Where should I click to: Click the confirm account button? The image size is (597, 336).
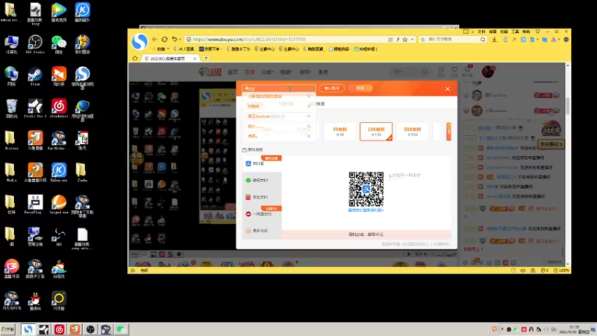point(331,88)
